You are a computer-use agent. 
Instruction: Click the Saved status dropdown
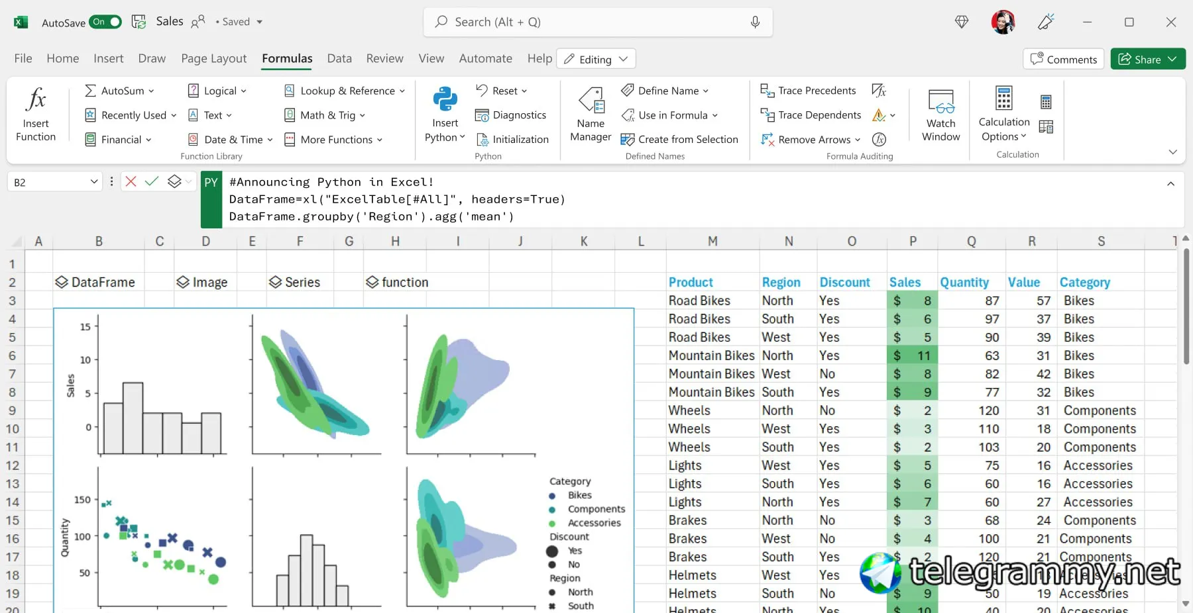(239, 22)
